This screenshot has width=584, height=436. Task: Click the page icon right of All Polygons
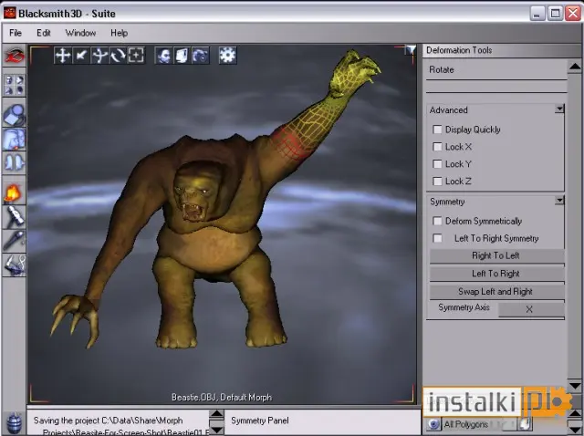[x=526, y=423]
